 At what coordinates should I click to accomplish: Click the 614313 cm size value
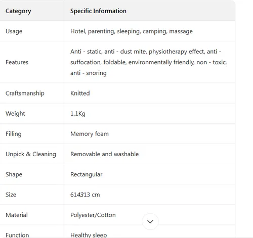click(x=85, y=195)
